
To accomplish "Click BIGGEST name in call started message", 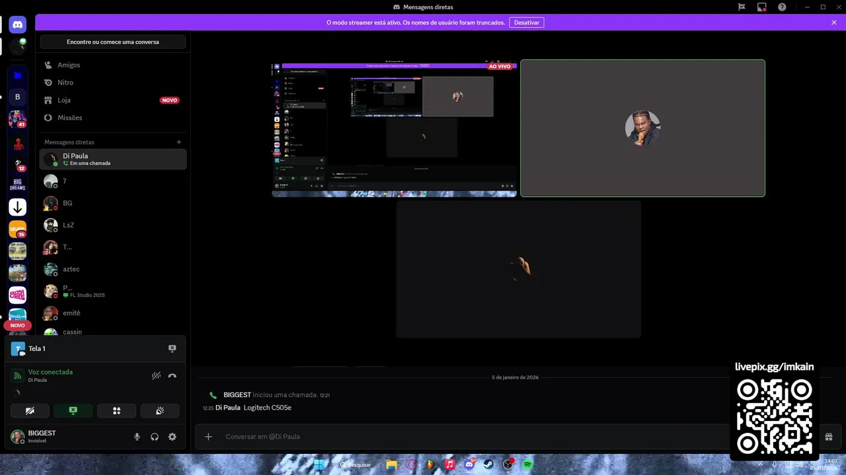I will tap(237, 395).
